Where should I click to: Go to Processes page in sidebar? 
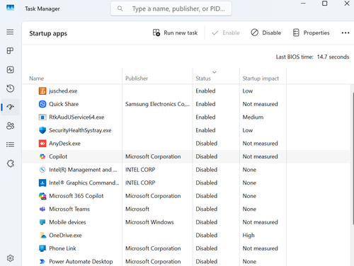click(10, 51)
